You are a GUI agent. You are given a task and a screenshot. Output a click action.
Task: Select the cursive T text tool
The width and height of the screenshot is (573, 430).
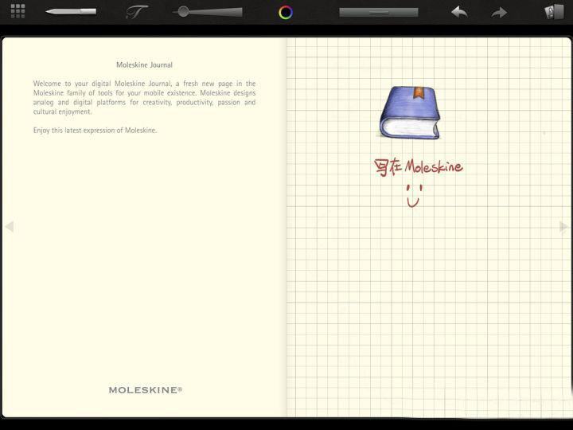pyautogui.click(x=136, y=12)
